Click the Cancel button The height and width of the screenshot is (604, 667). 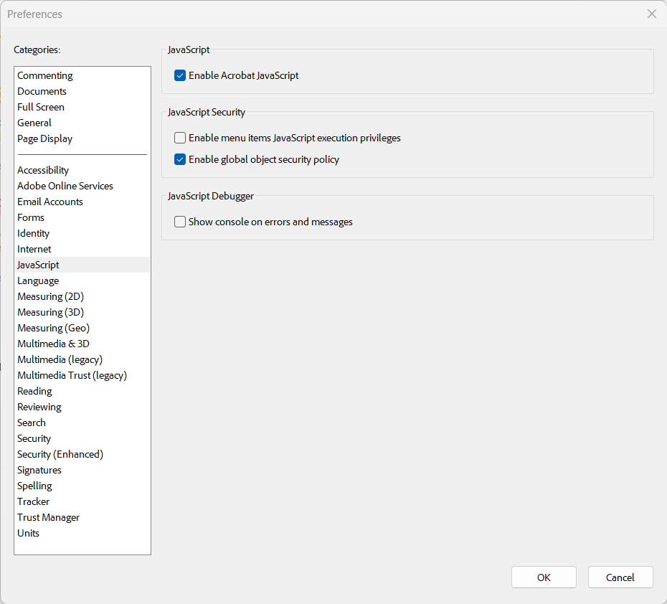(x=620, y=577)
